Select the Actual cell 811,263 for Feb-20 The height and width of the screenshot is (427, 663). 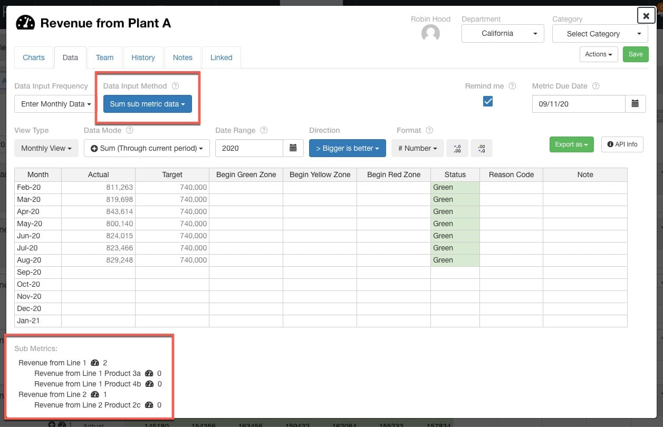[99, 187]
